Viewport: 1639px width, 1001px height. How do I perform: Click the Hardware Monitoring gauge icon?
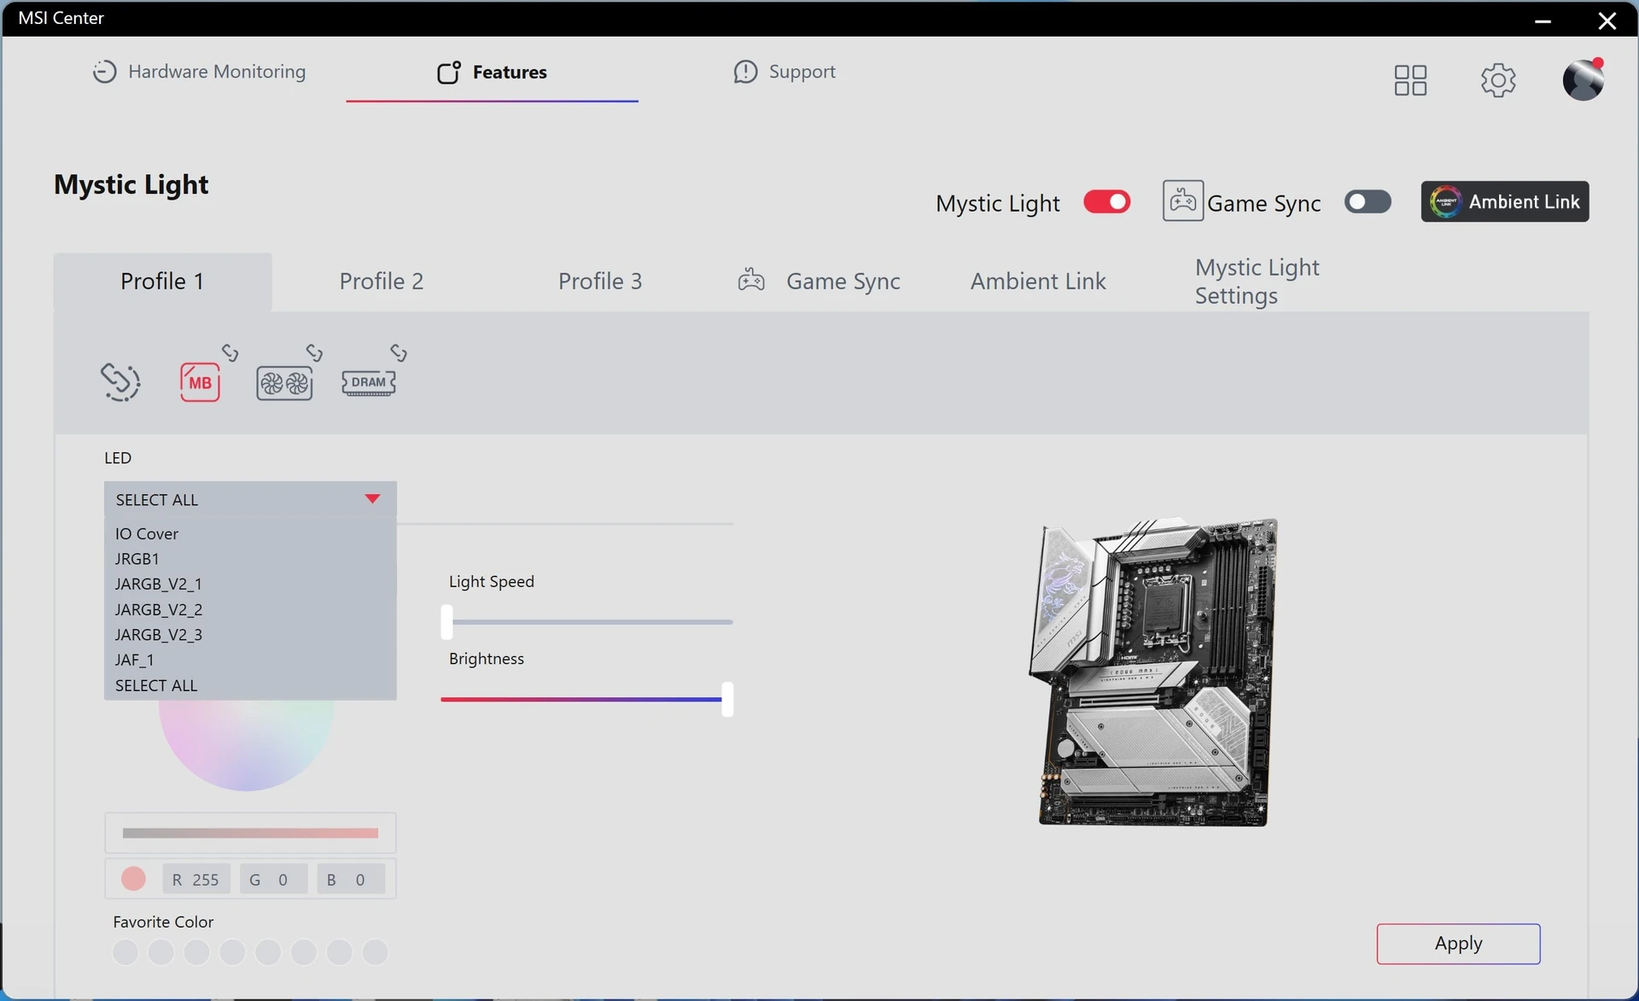[x=104, y=72]
